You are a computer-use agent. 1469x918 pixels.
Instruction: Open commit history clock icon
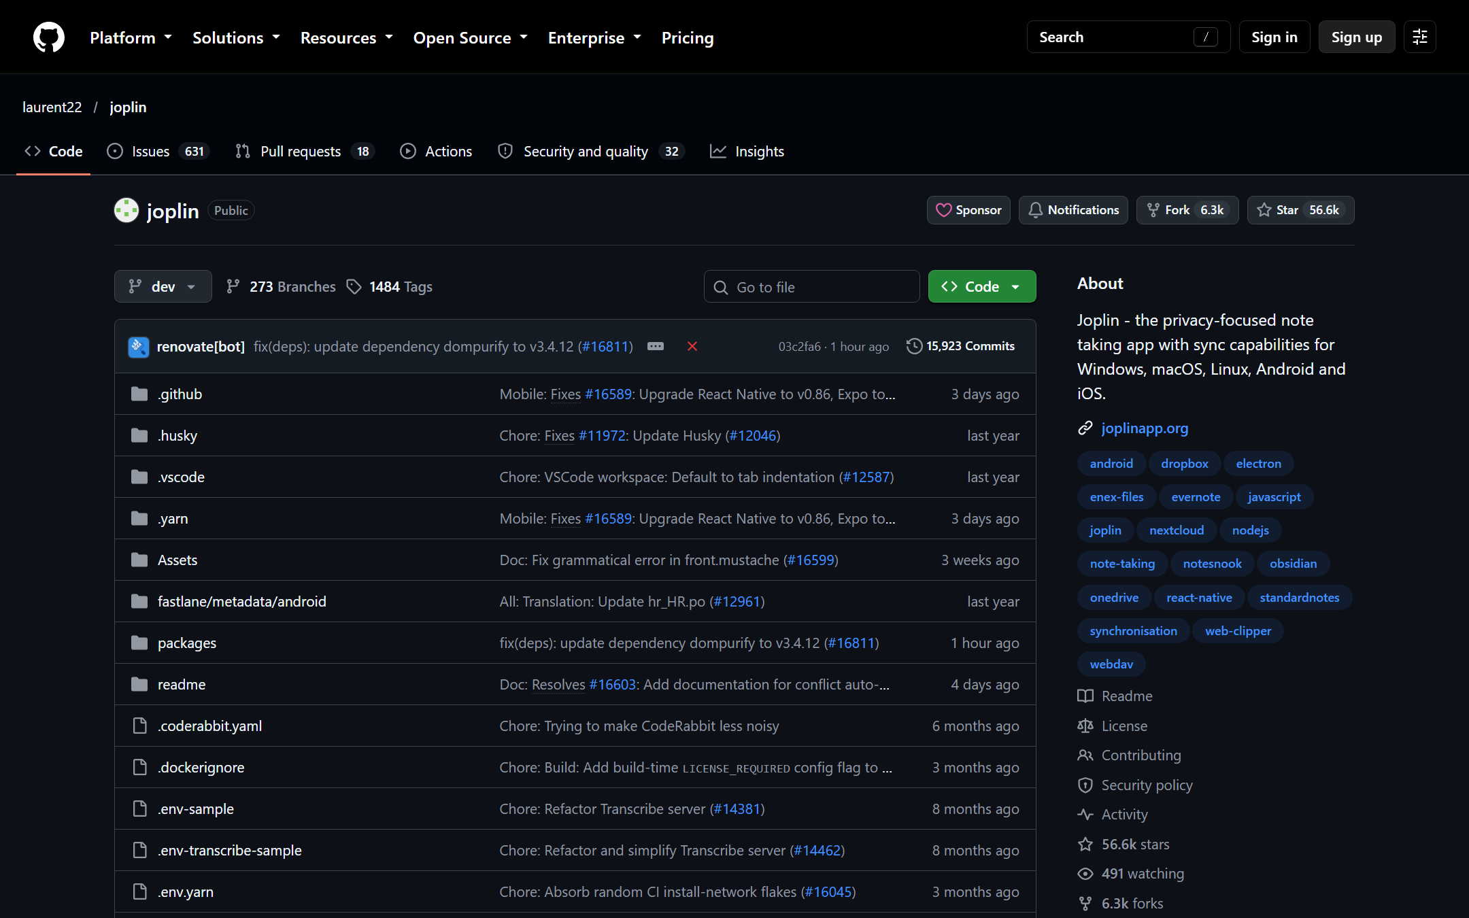914,346
